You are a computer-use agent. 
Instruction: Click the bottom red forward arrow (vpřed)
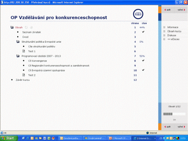pos(185,127)
